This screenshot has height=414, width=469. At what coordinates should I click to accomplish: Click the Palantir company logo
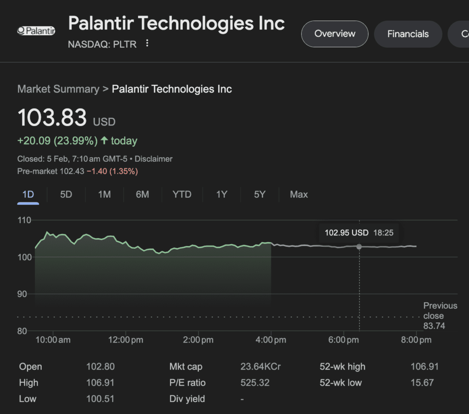36,30
